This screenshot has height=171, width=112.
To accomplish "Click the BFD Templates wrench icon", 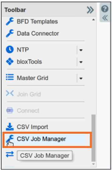I will click(x=10, y=21).
